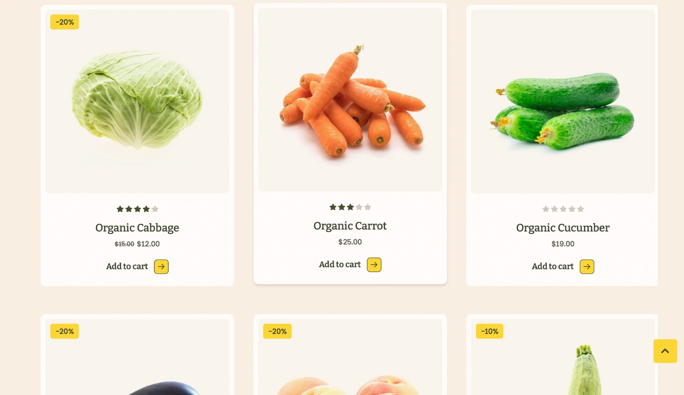Click the -20% badge on cabbage image
Viewport: 684px width, 395px height.
click(64, 22)
